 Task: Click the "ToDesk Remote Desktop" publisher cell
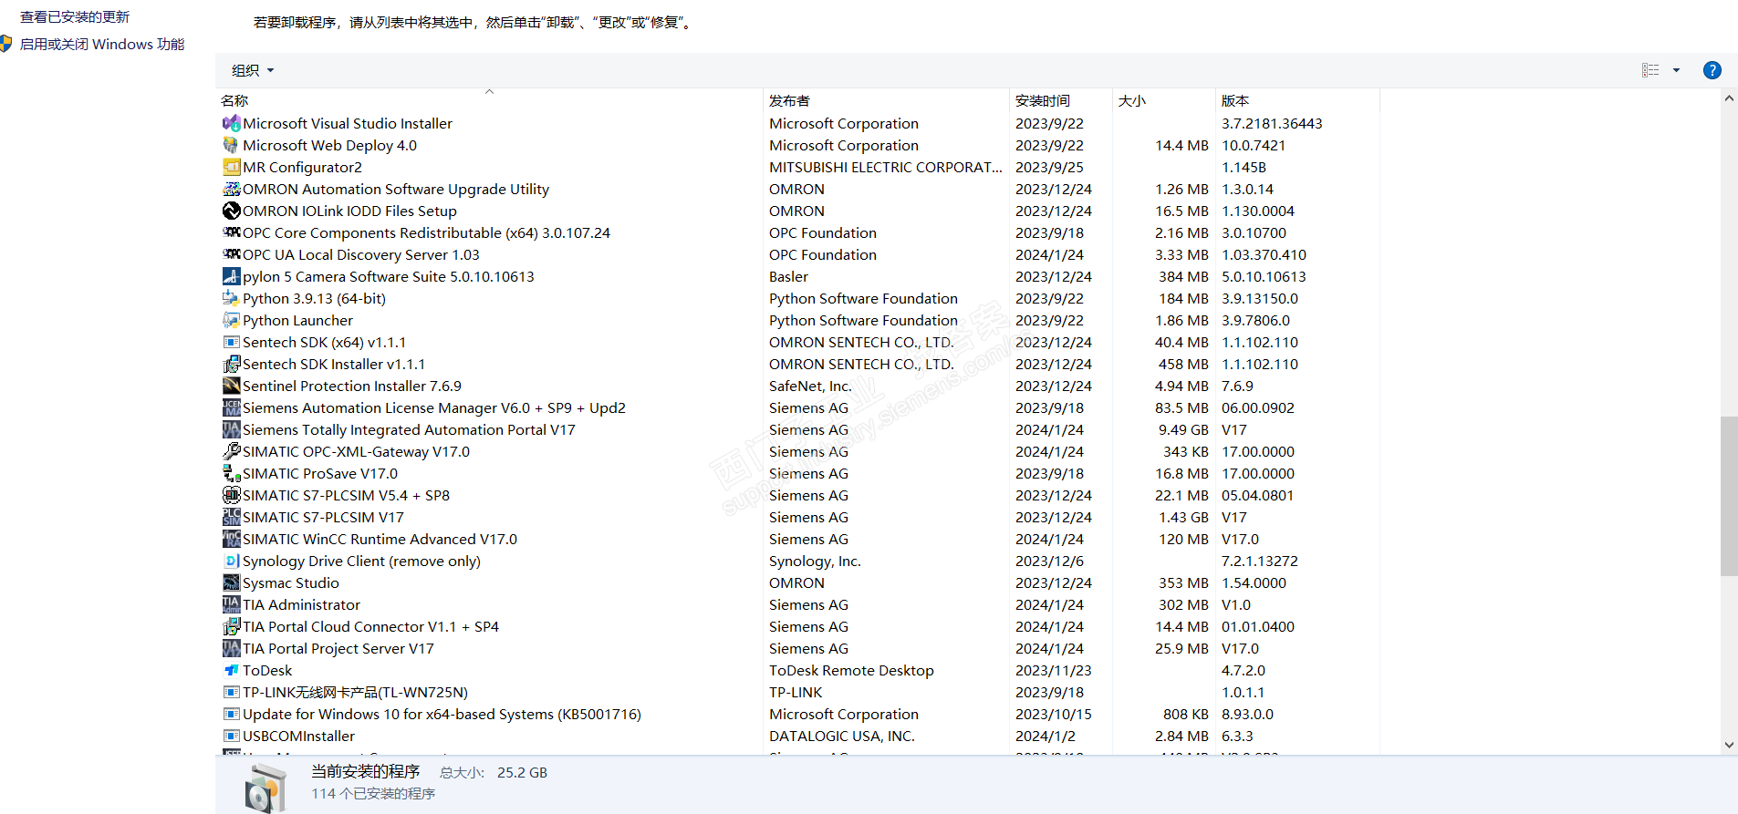pyautogui.click(x=851, y=670)
